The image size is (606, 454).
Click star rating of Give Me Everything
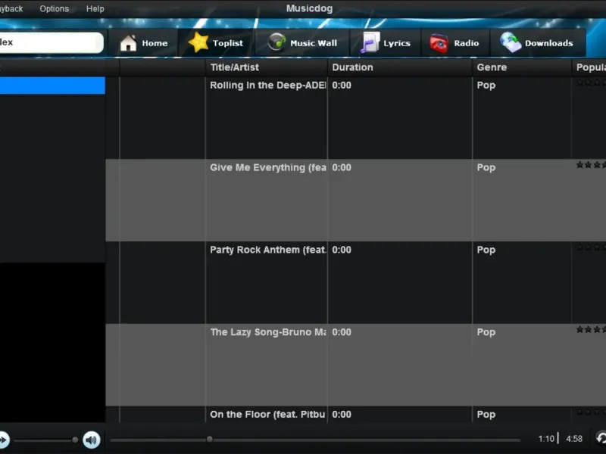pyautogui.click(x=591, y=165)
